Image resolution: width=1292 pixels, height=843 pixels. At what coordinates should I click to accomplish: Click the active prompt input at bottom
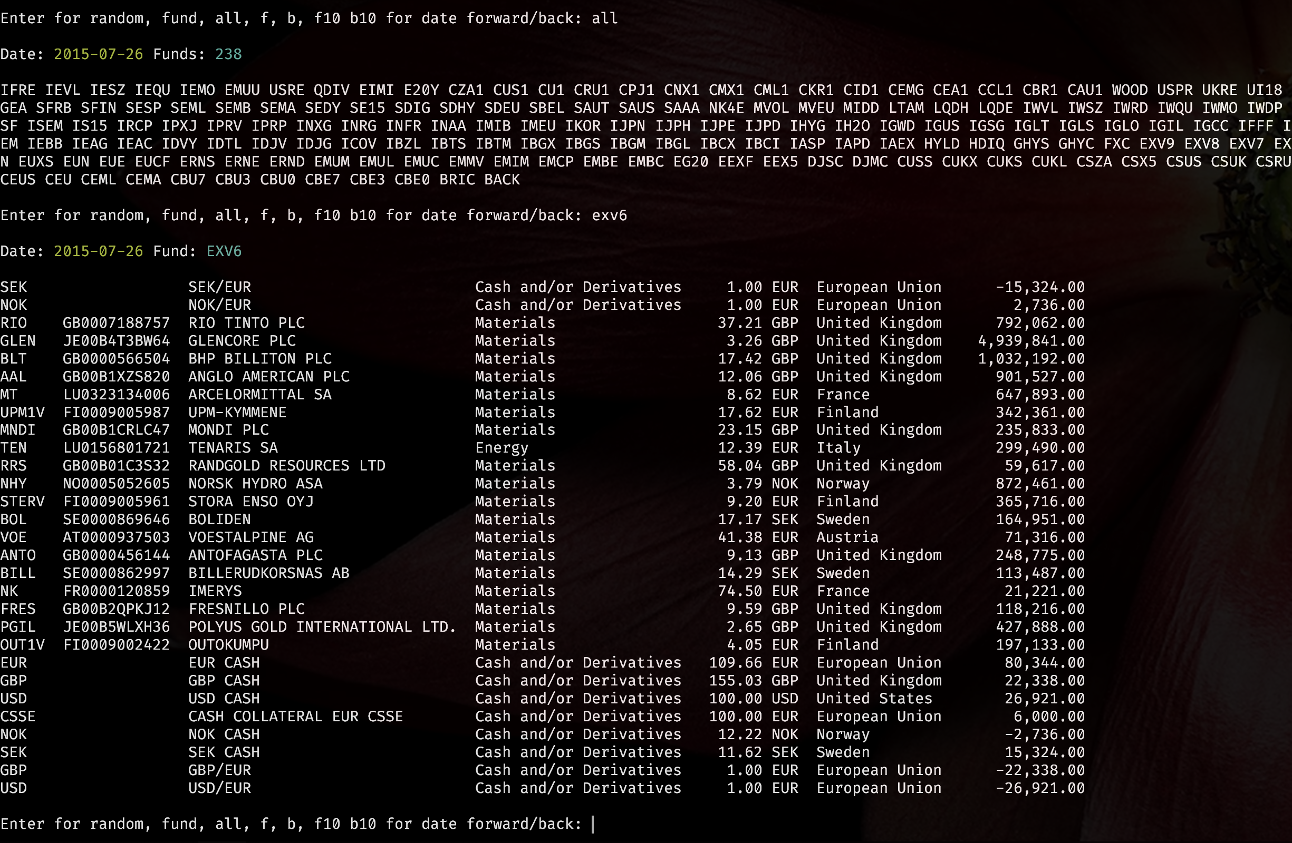[x=594, y=824]
